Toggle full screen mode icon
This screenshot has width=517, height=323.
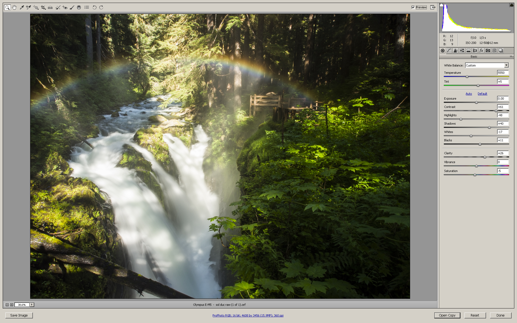[x=432, y=7]
